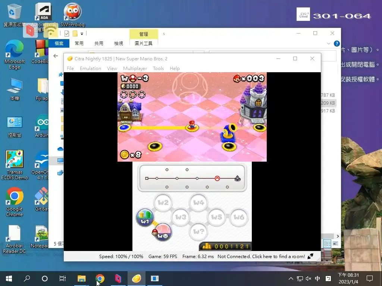Switch to the 檢視 ribbon tab
This screenshot has height=286, width=382.
click(x=118, y=43)
